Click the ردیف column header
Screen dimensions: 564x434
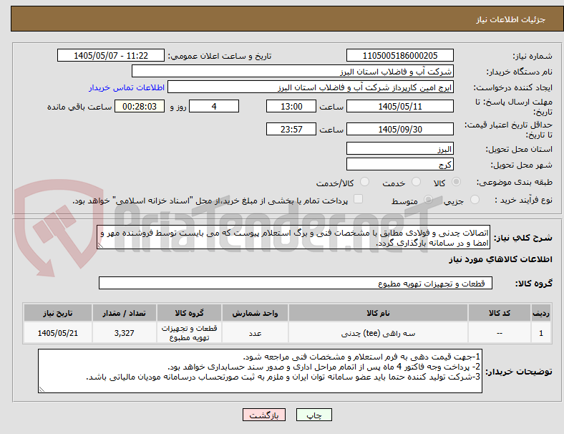point(540,313)
